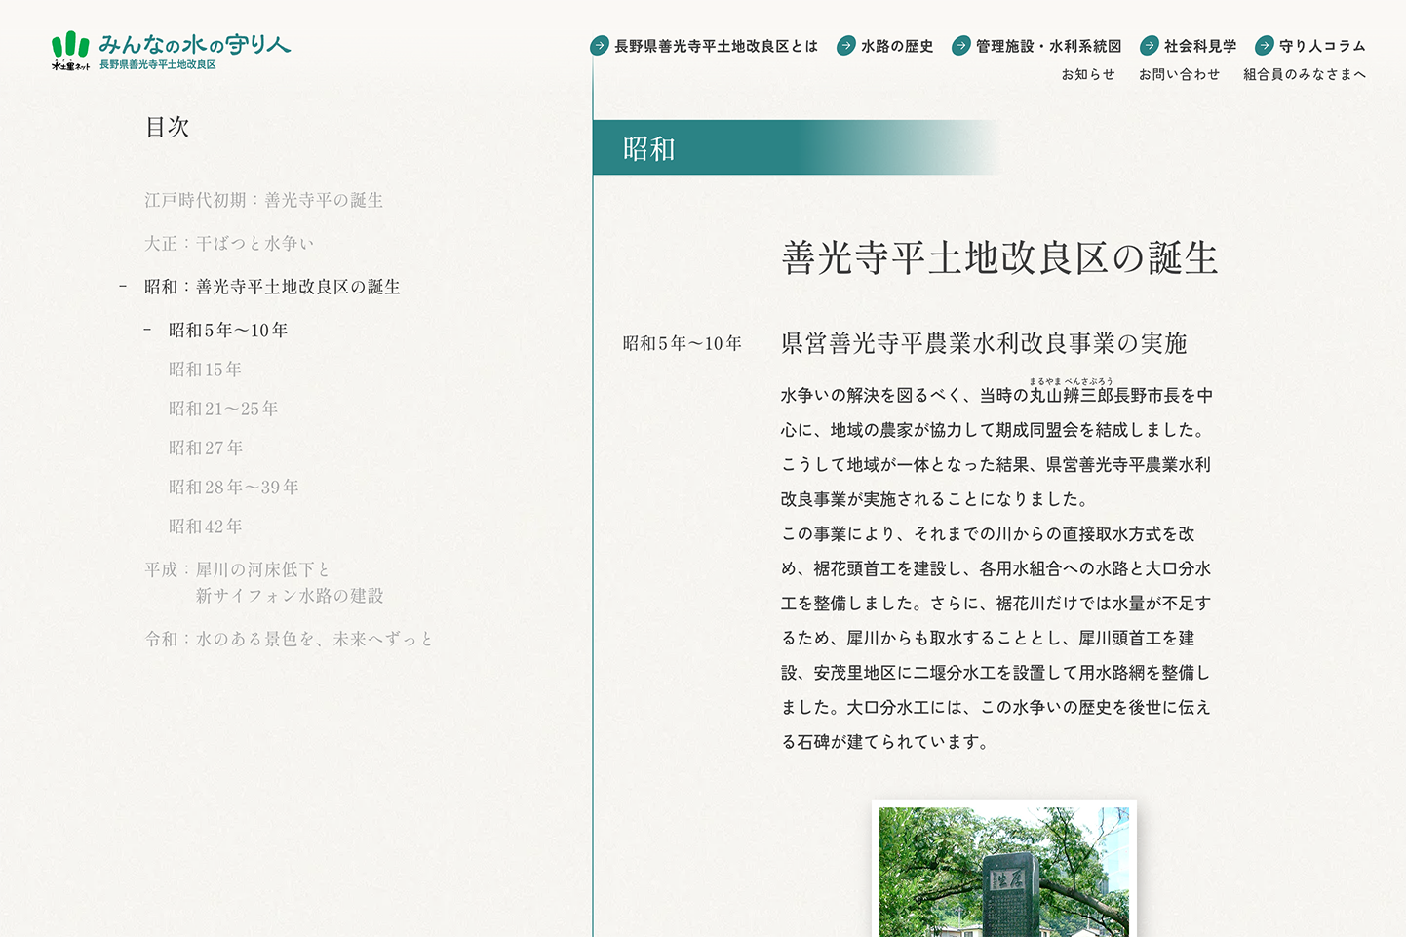Image resolution: width=1406 pixels, height=937 pixels.
Task: Click arrow icon beside 社会科見学
Action: (x=1150, y=46)
